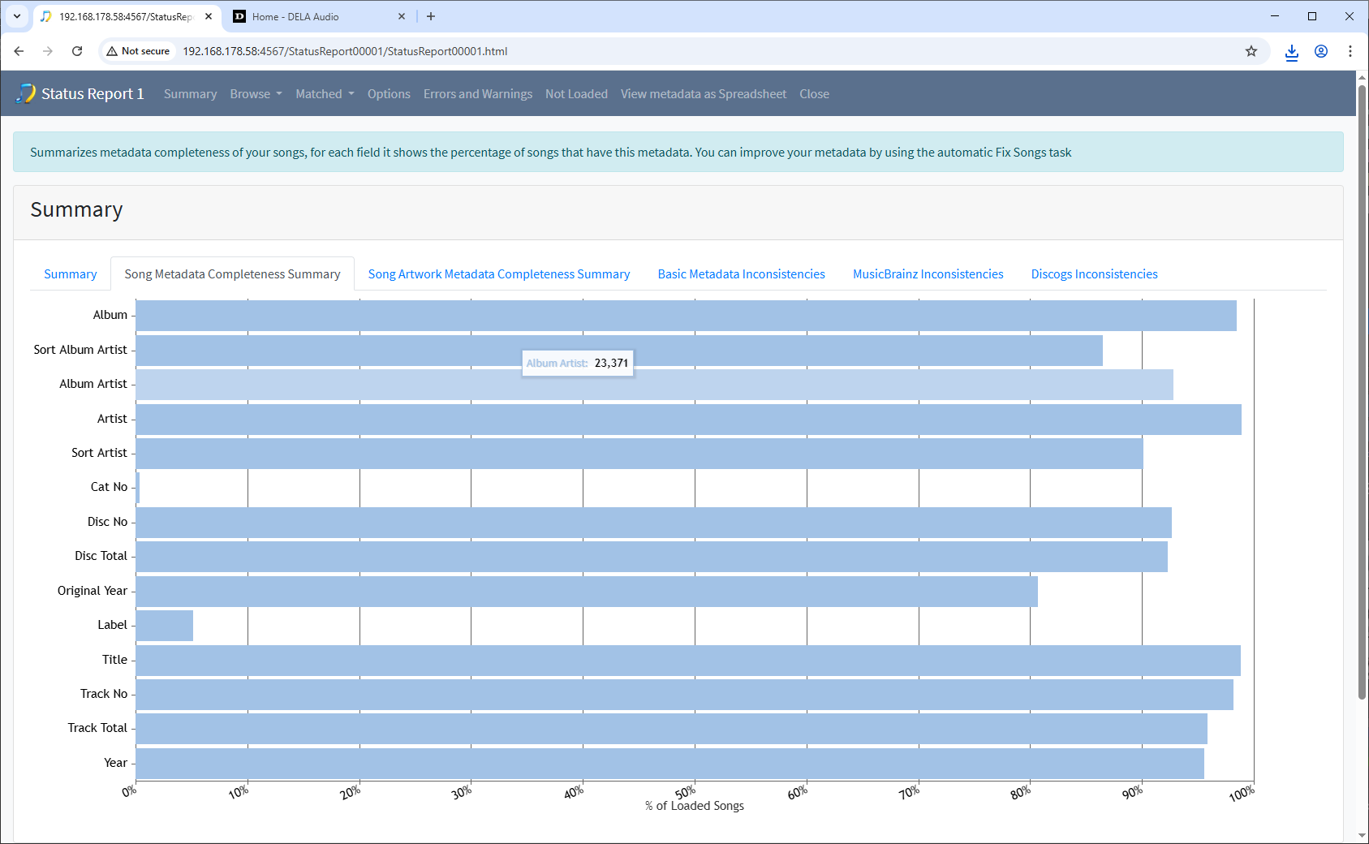
Task: Reload the page
Action: tap(77, 51)
